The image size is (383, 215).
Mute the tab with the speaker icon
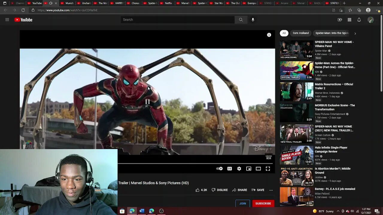[x=51, y=3]
